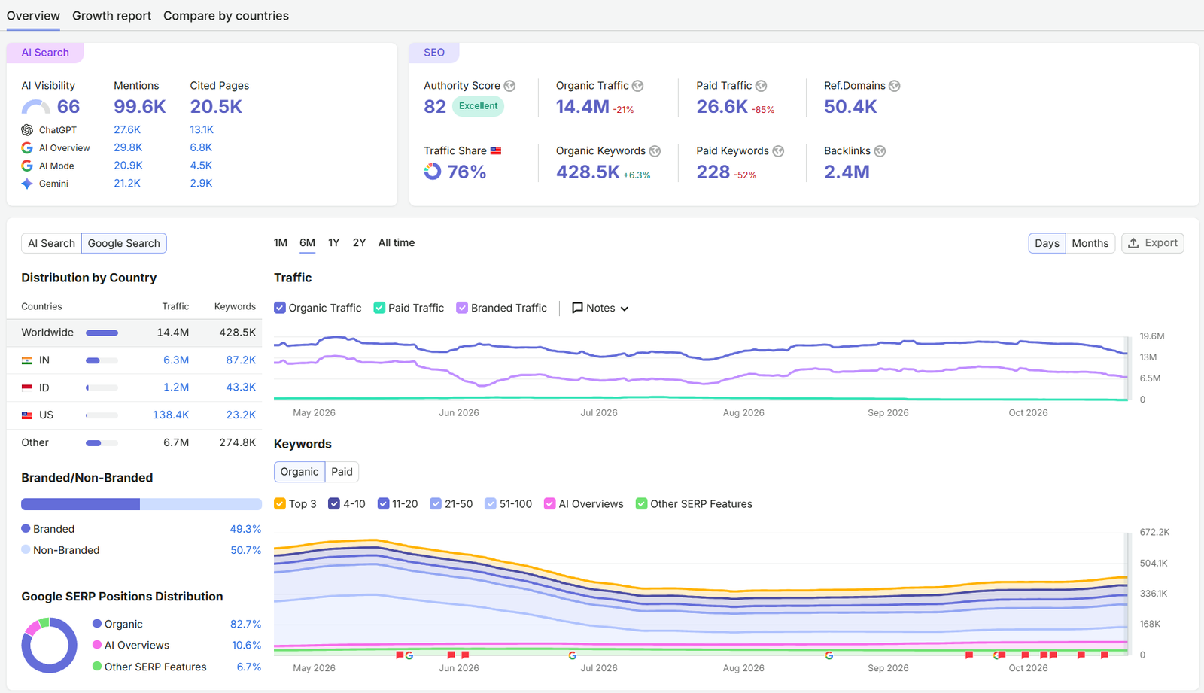Click the globe icon next to Organic Traffic

637,86
